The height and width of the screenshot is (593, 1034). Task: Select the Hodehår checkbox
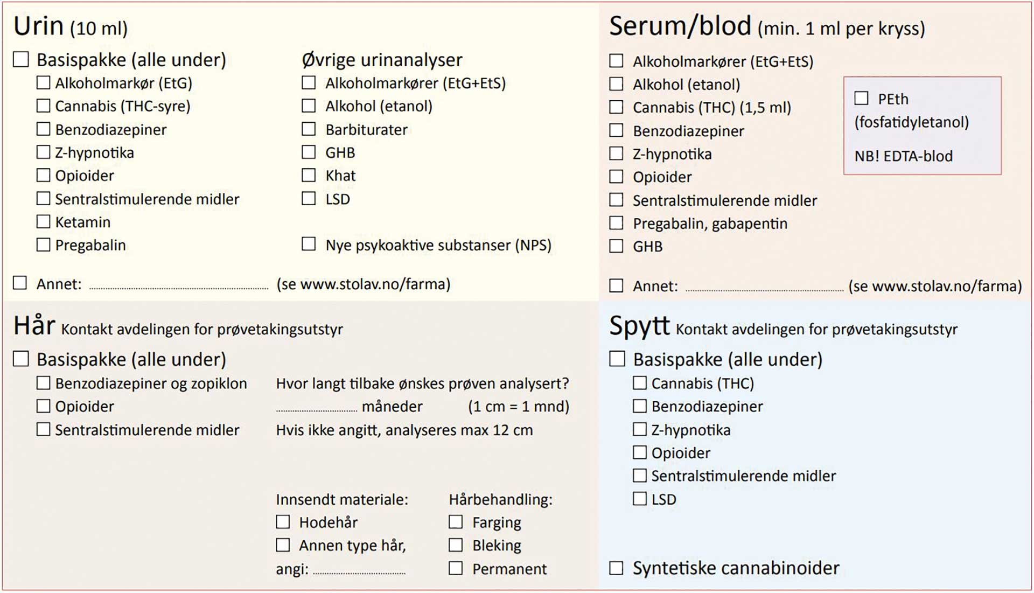click(283, 521)
